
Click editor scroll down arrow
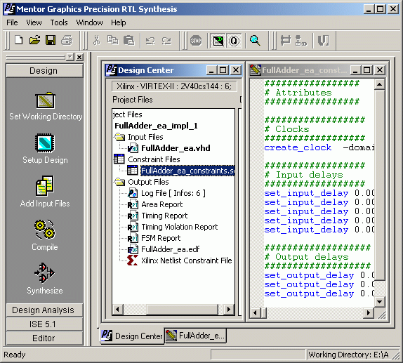tap(379, 302)
